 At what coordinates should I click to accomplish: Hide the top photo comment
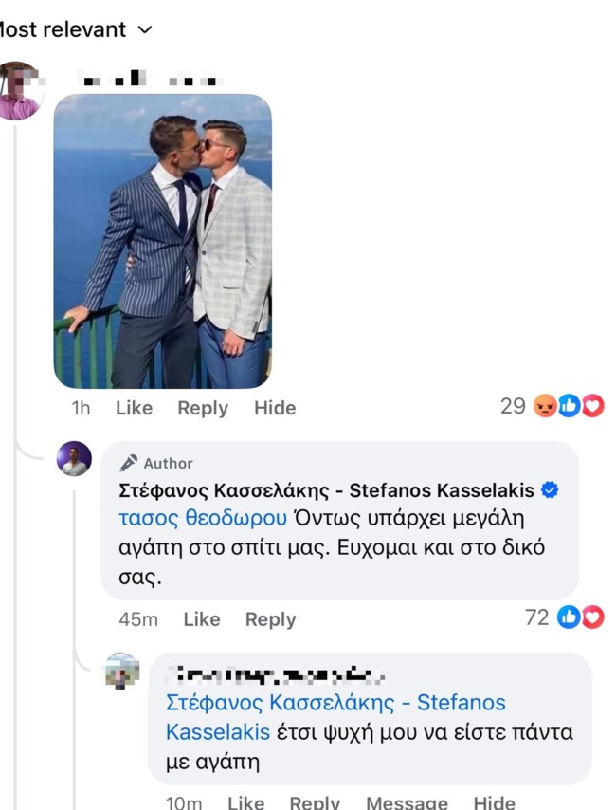275,408
